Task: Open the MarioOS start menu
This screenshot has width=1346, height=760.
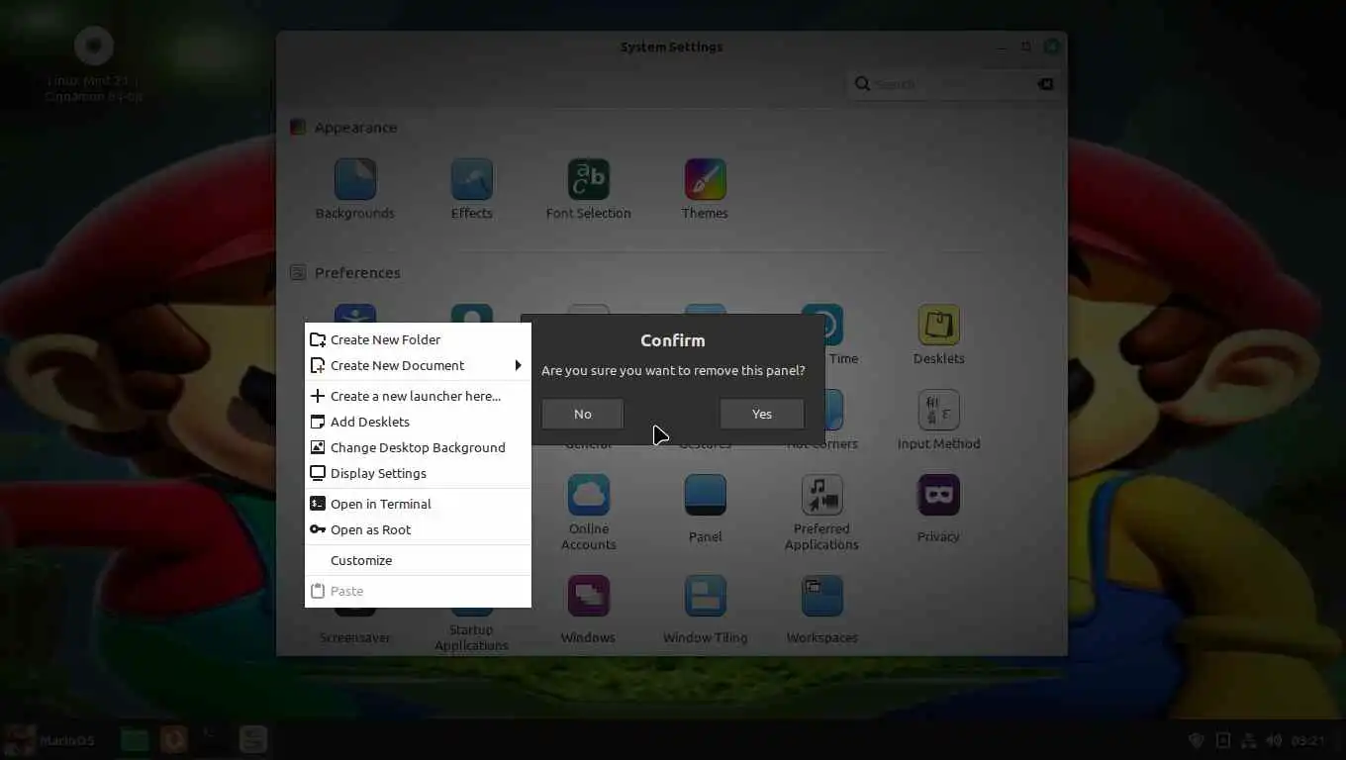Action: (x=49, y=740)
